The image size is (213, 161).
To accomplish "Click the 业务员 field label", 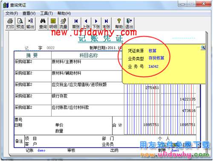I will [108, 144].
